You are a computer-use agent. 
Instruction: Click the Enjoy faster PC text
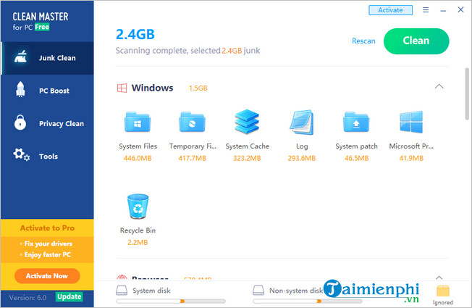pyautogui.click(x=48, y=254)
